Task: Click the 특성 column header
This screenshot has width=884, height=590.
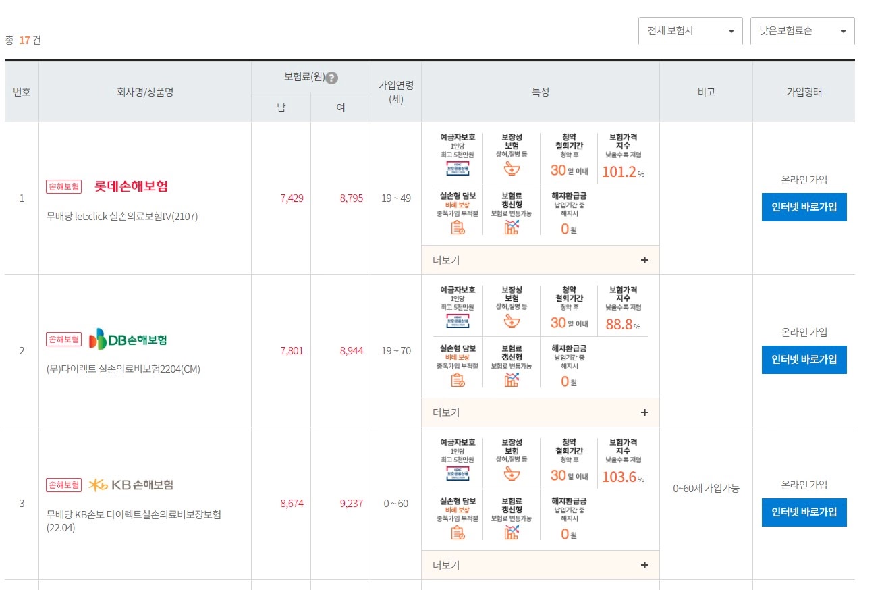Action: pyautogui.click(x=541, y=92)
